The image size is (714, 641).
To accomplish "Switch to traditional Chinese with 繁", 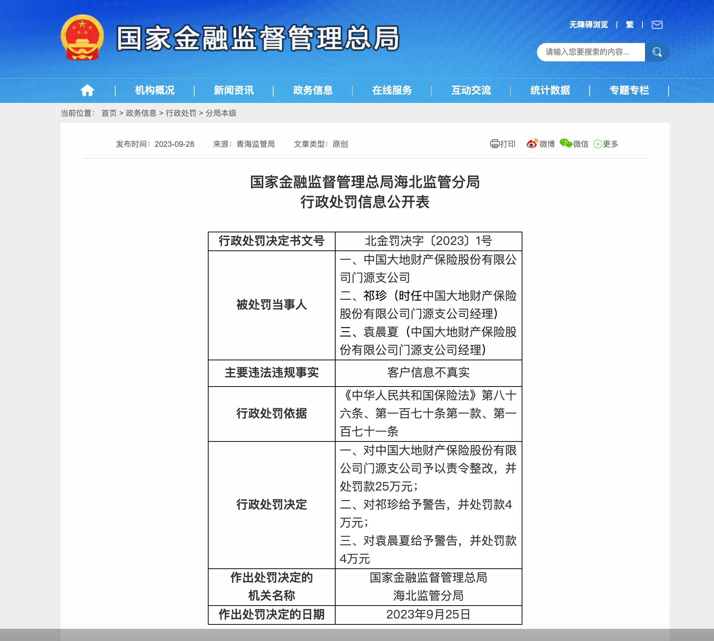I will click(x=629, y=25).
